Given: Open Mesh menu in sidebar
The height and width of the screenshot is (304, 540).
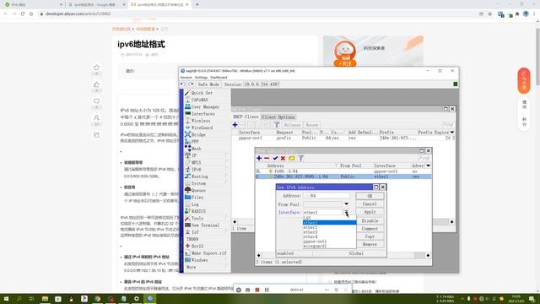Looking at the screenshot, I should click(196, 149).
